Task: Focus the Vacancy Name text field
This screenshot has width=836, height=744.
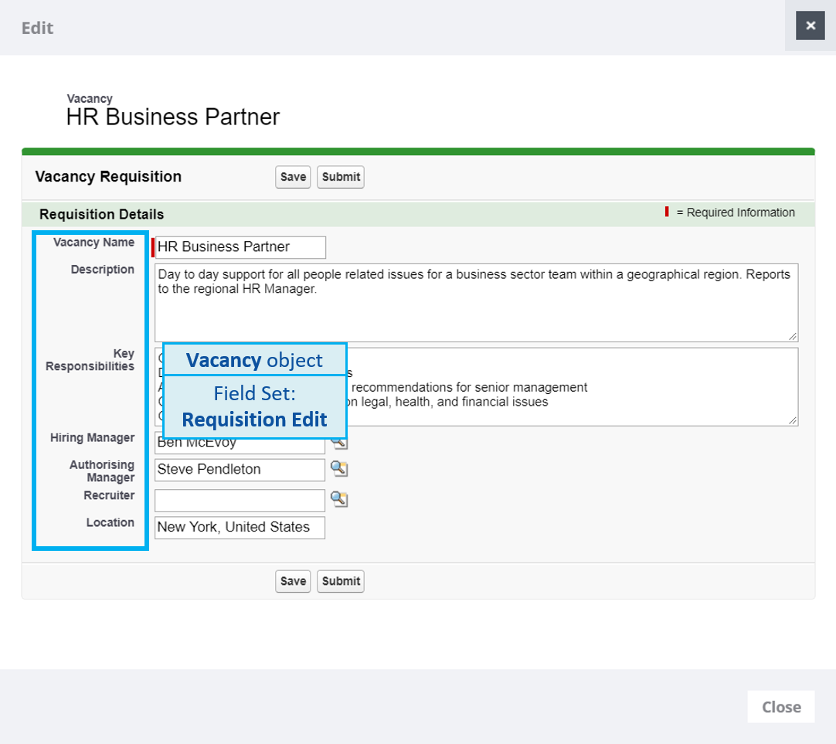Action: (240, 247)
